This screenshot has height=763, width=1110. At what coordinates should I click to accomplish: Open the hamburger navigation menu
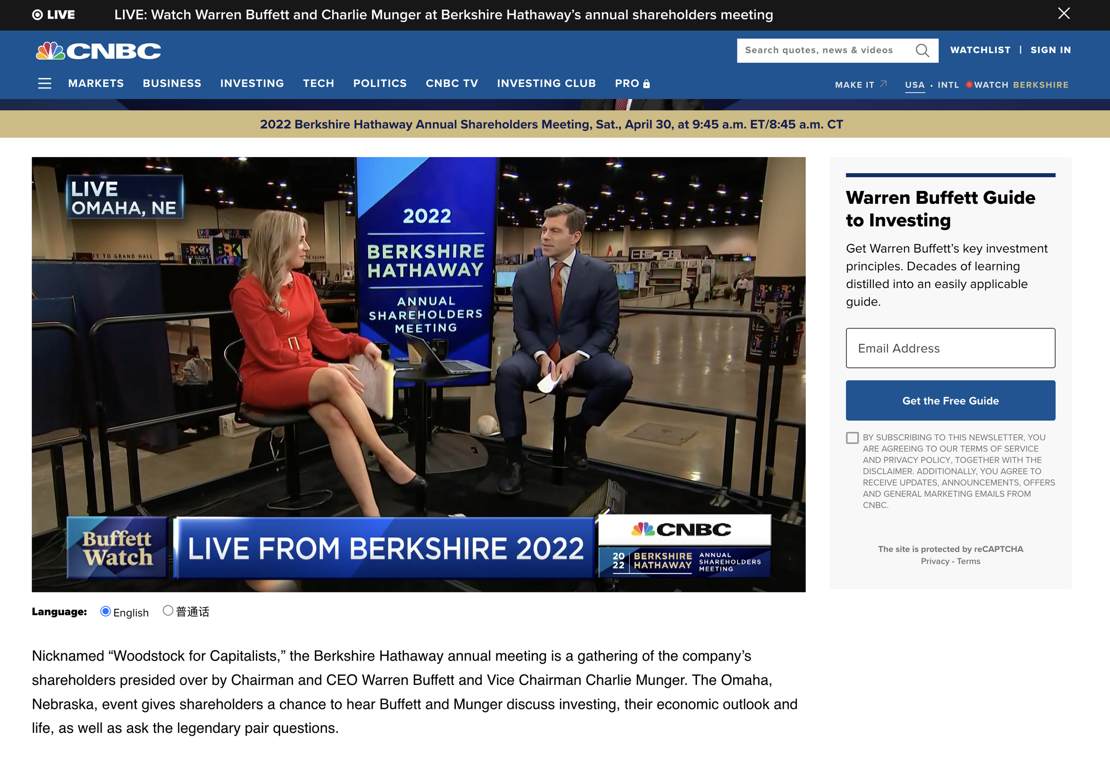[x=44, y=83]
